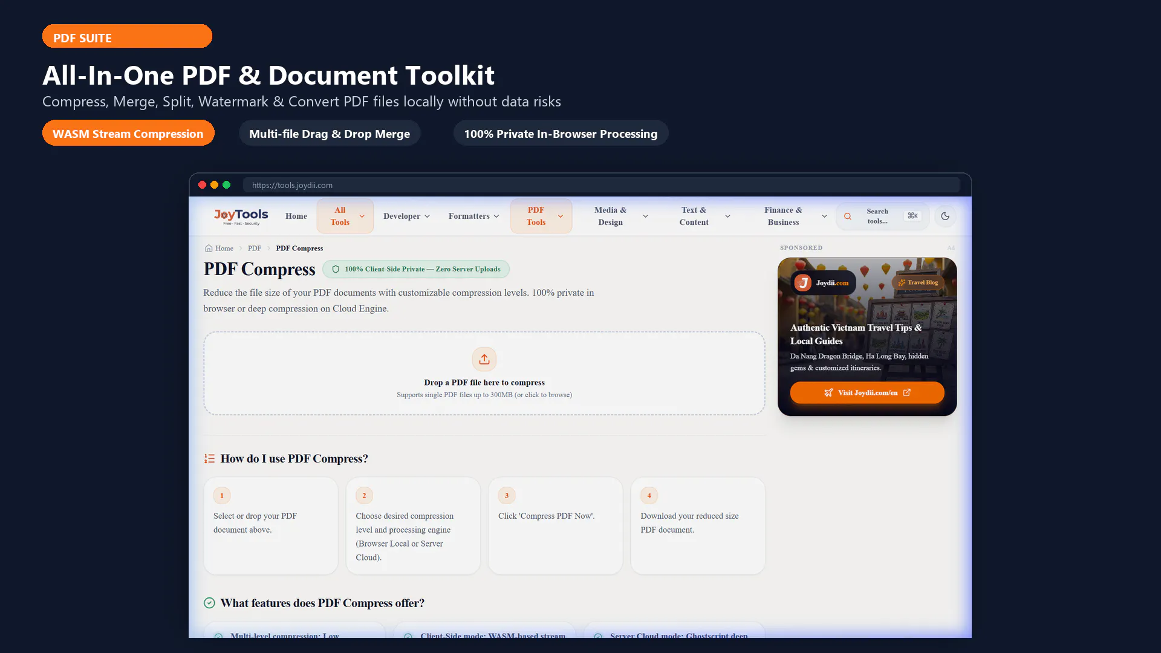Open the All Tools menu label
The height and width of the screenshot is (653, 1161).
pyautogui.click(x=340, y=216)
